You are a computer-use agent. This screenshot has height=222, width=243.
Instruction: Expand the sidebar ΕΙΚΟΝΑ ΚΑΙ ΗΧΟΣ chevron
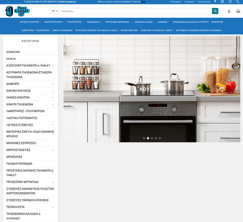53,91
